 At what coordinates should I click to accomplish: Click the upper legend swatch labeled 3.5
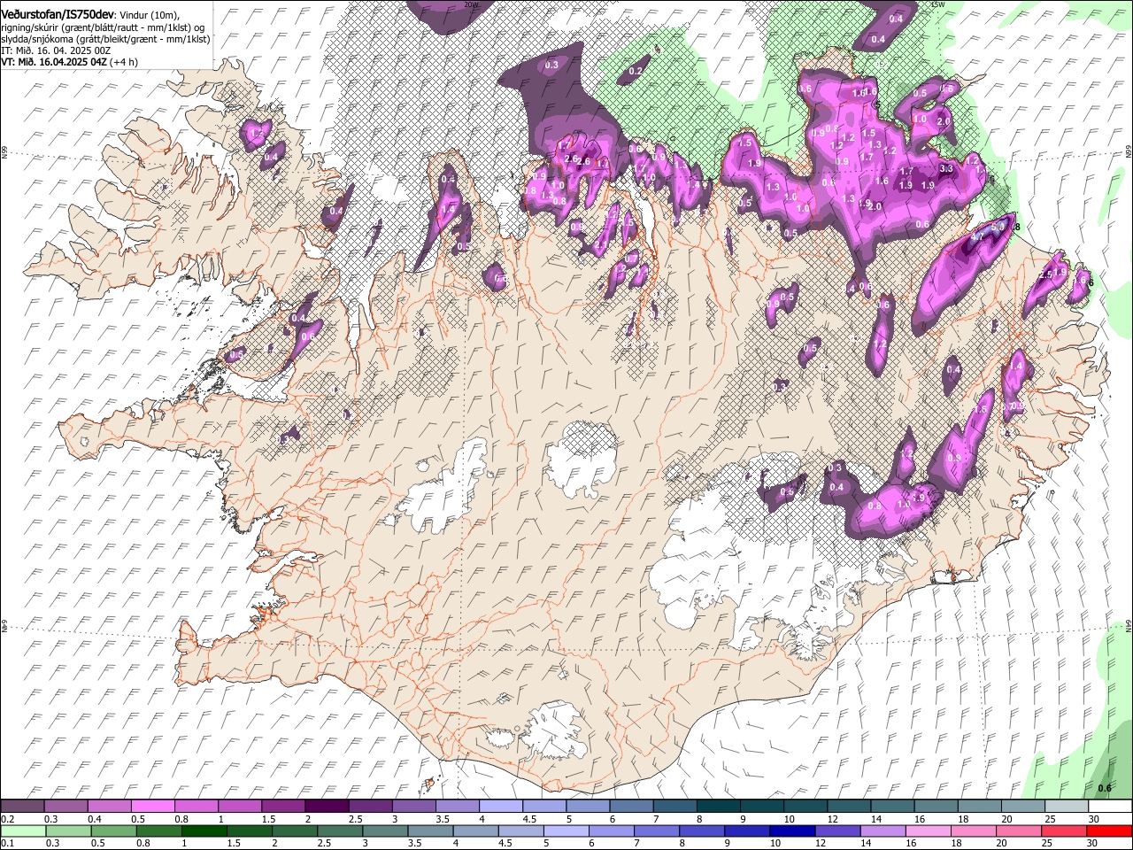click(x=456, y=806)
